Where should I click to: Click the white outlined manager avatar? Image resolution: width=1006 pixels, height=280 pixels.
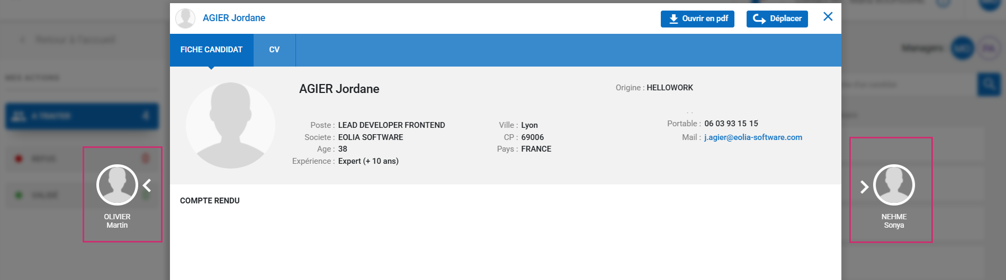click(988, 49)
